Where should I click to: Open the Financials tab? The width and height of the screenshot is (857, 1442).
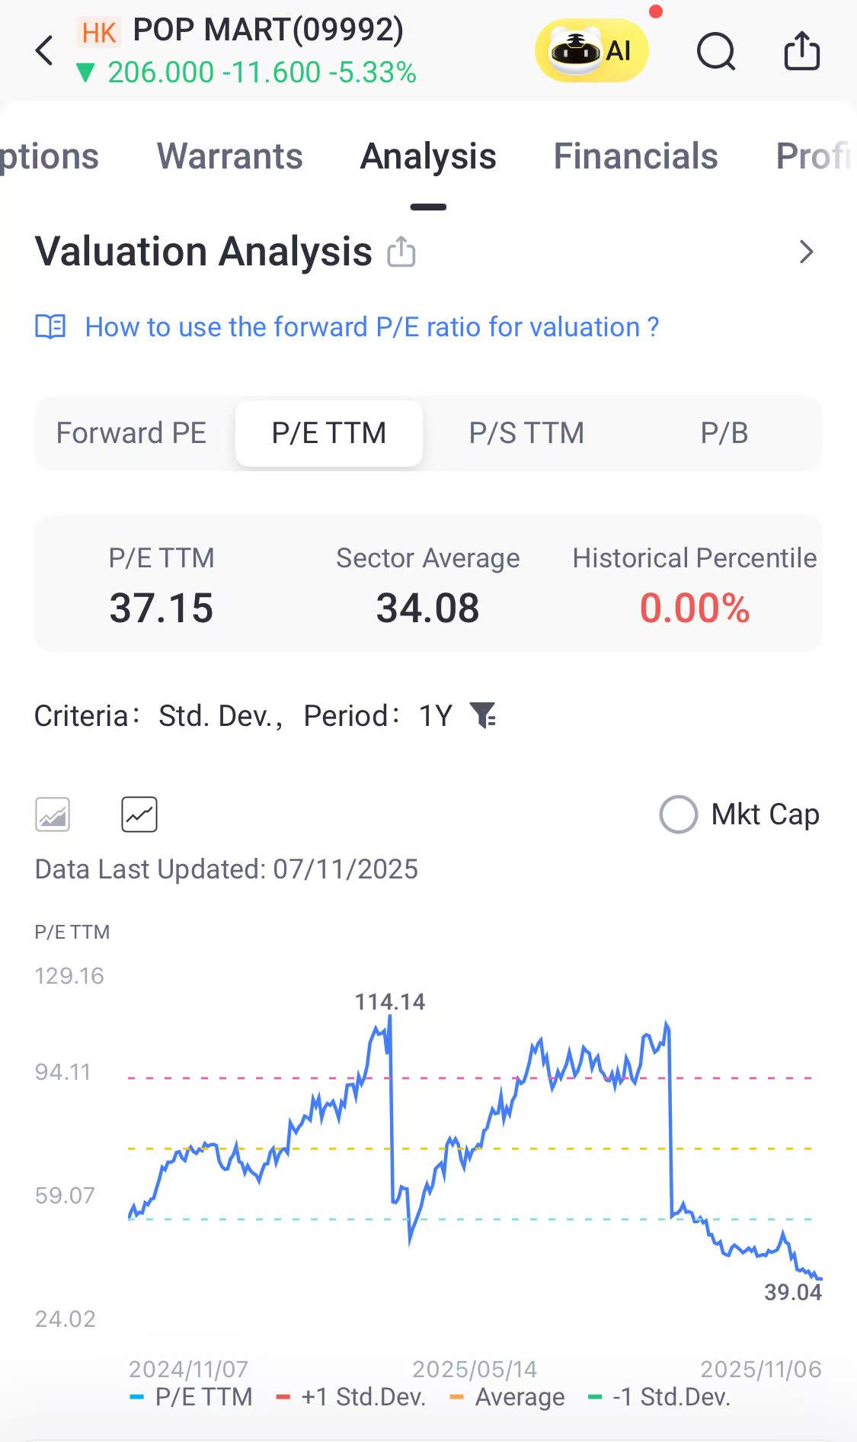pyautogui.click(x=635, y=156)
